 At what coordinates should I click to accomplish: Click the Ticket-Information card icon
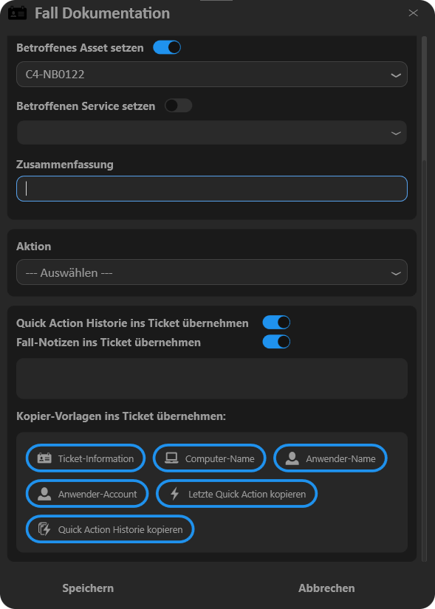44,458
